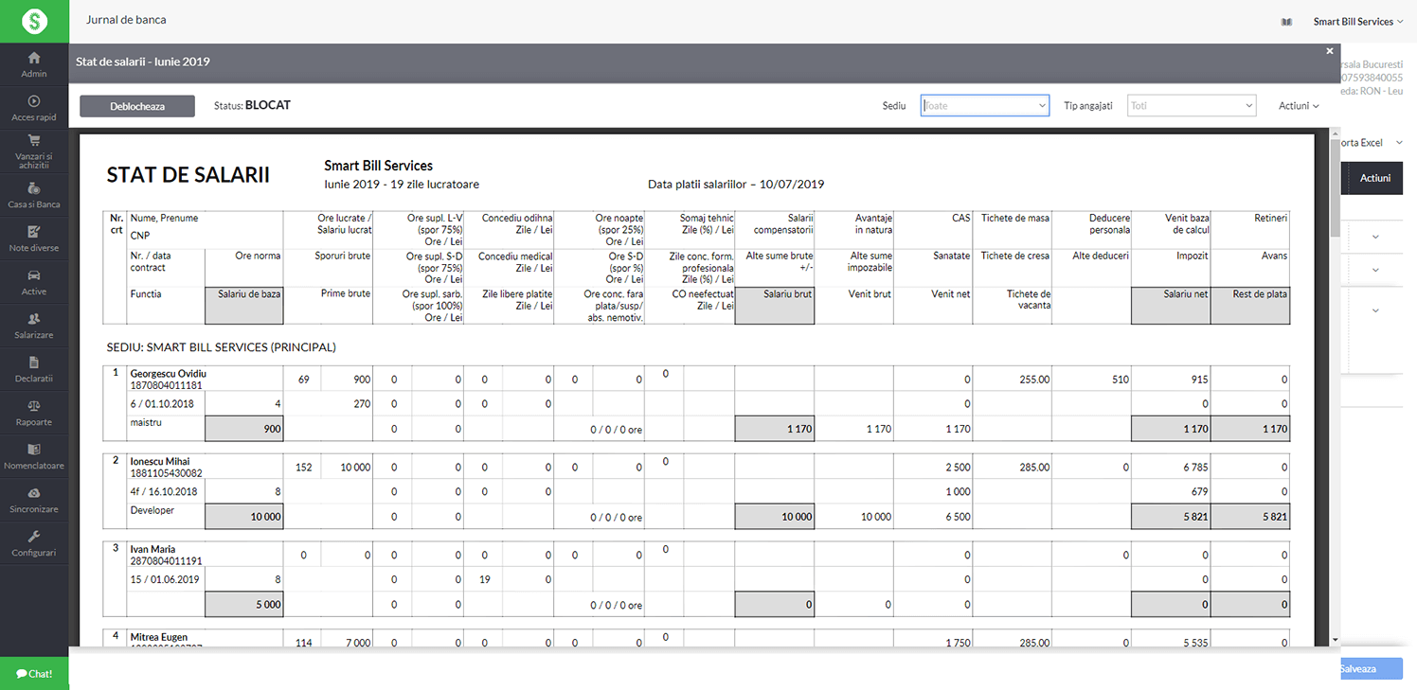The image size is (1417, 690).
Task: Open the Sincronizare cloud icon
Action: pyautogui.click(x=34, y=493)
